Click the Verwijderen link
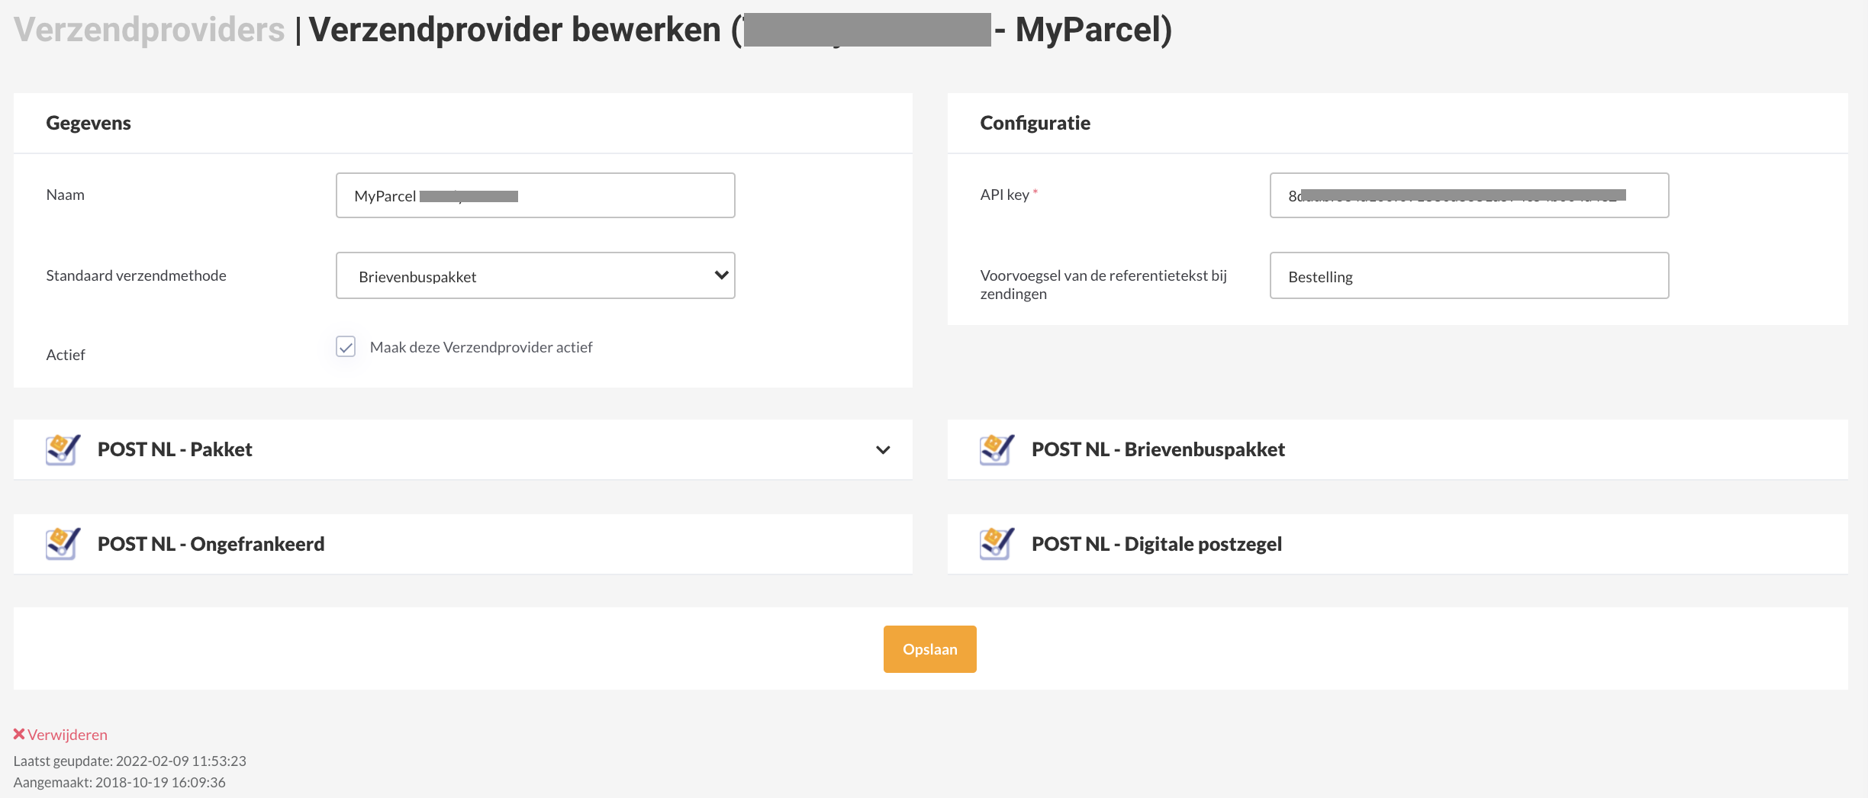The height and width of the screenshot is (798, 1868). [x=67, y=735]
